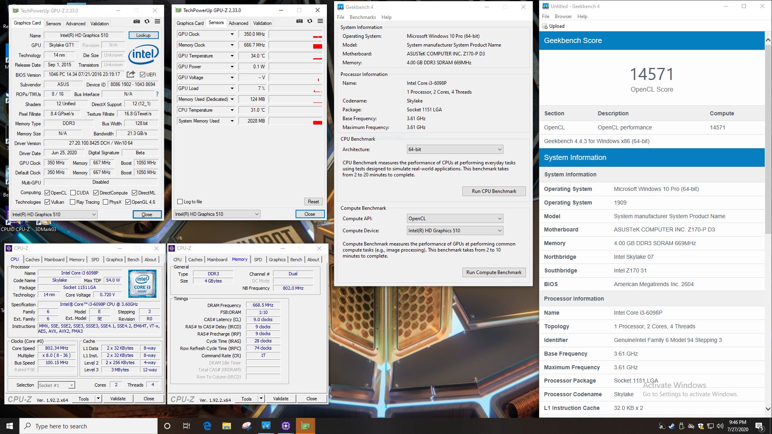Open the Compute API OpenCL dropdown
This screenshot has height=434, width=772.
(455, 219)
